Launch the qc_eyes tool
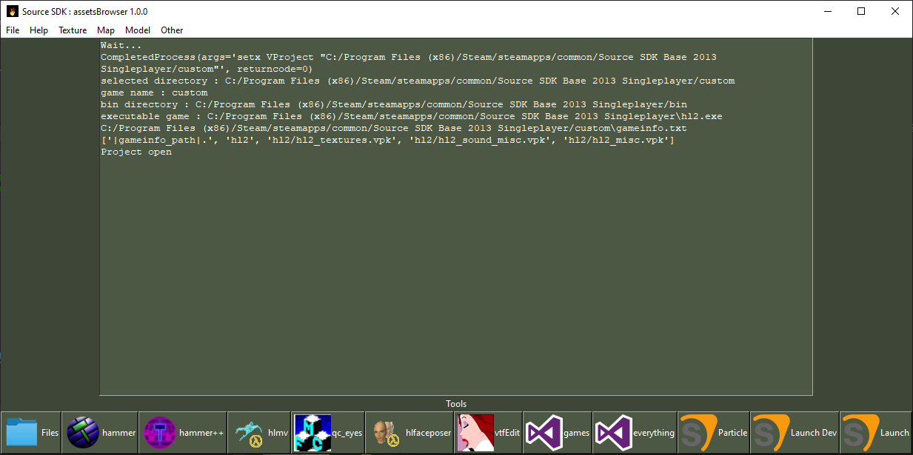 pos(328,433)
